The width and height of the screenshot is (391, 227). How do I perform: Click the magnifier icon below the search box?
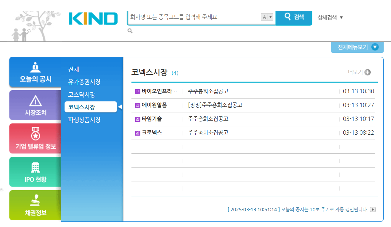[130, 31]
